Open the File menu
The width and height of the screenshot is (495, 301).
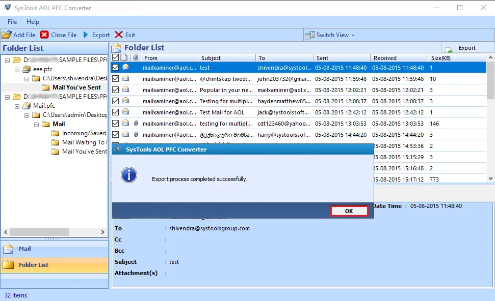12,22
